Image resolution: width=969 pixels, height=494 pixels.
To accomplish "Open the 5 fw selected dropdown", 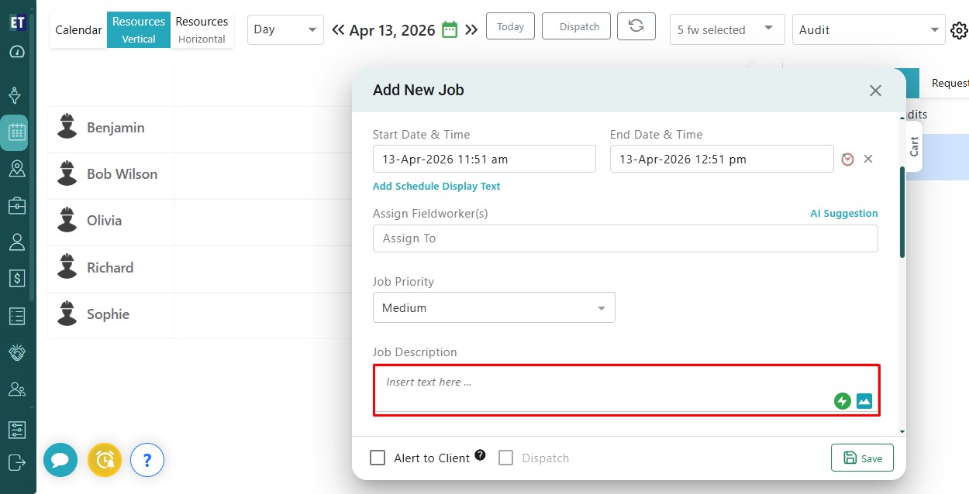I will tap(726, 29).
